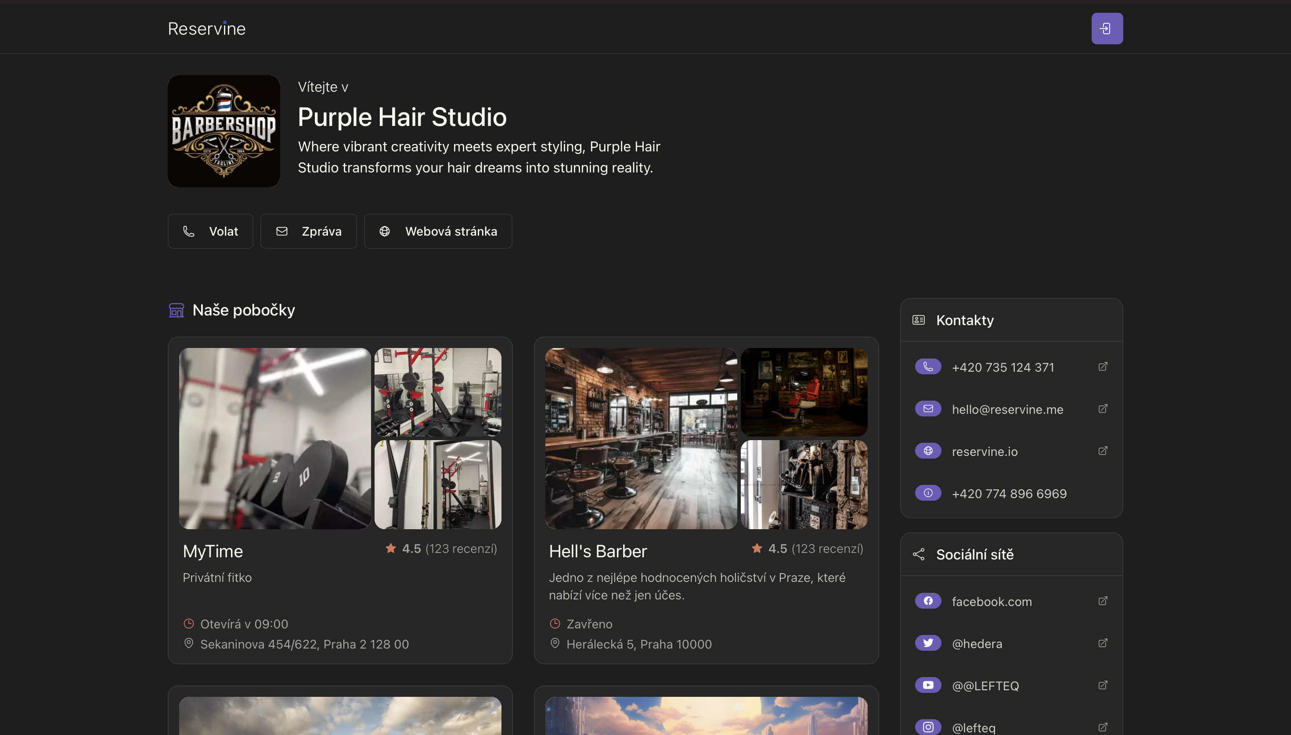Screen dimensions: 1291x735
Task: Click the Barbershop logo image
Action: pos(224,131)
